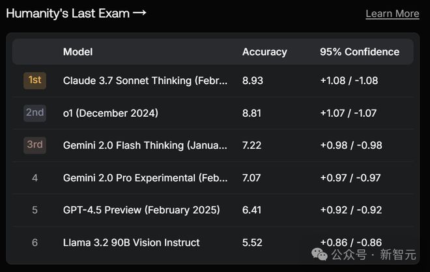
Task: Click rank number 4 in the table
Action: tap(35, 177)
